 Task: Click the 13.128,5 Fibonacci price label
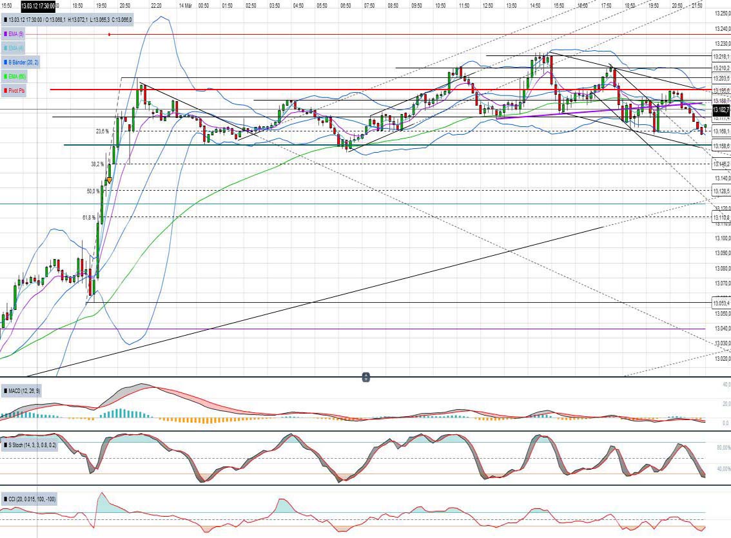(x=721, y=191)
